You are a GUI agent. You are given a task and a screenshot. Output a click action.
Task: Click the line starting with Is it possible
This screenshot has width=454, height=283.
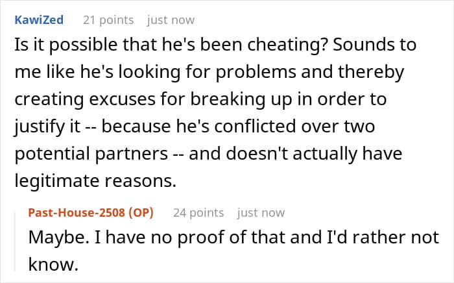pyautogui.click(x=215, y=45)
